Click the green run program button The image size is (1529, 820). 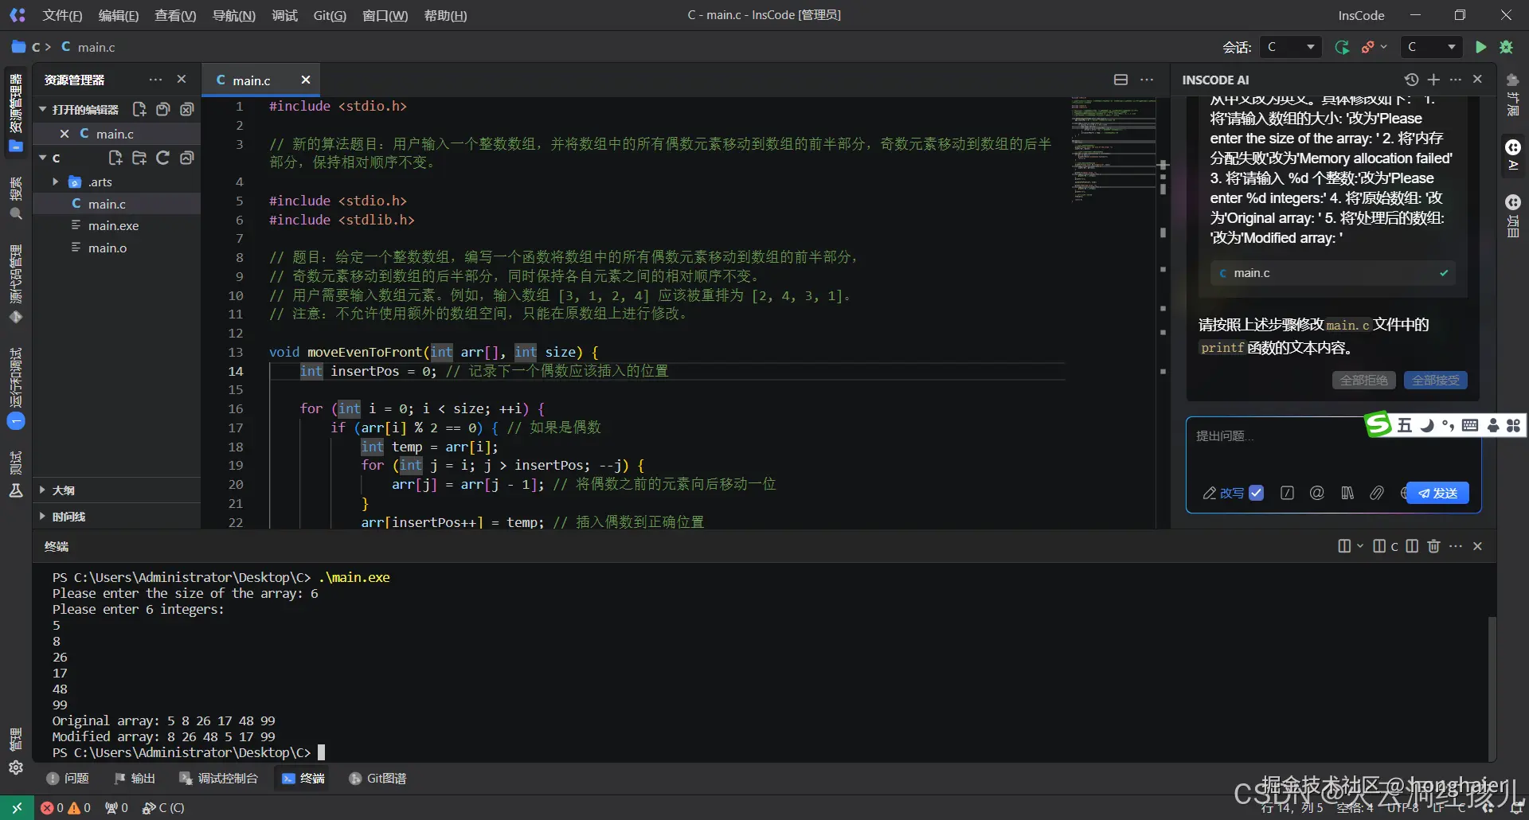1480,47
